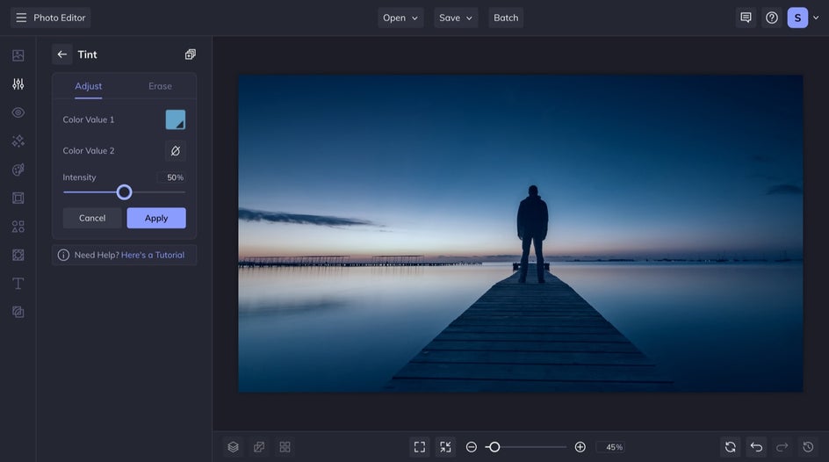Screen dimensions: 829x462
Task: Select the Adjust tab
Action: (88, 86)
